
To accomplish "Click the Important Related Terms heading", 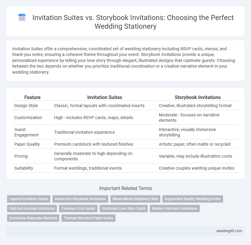I will [x=125, y=188].
